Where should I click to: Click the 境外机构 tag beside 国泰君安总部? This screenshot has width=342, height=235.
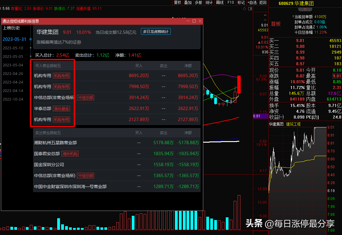click(x=70, y=154)
